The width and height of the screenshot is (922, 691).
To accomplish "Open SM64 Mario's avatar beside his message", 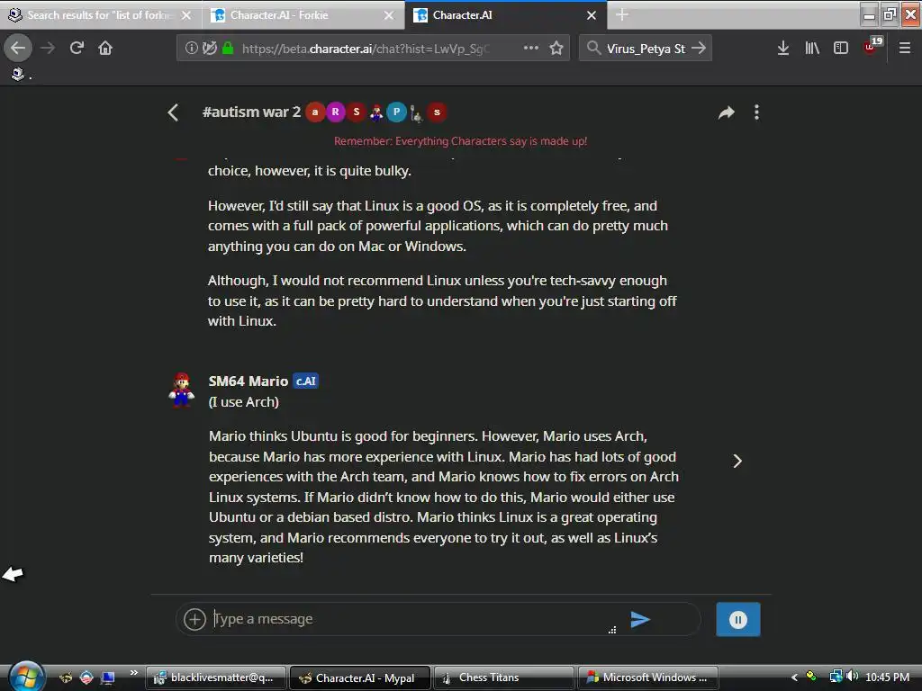I will coord(182,390).
